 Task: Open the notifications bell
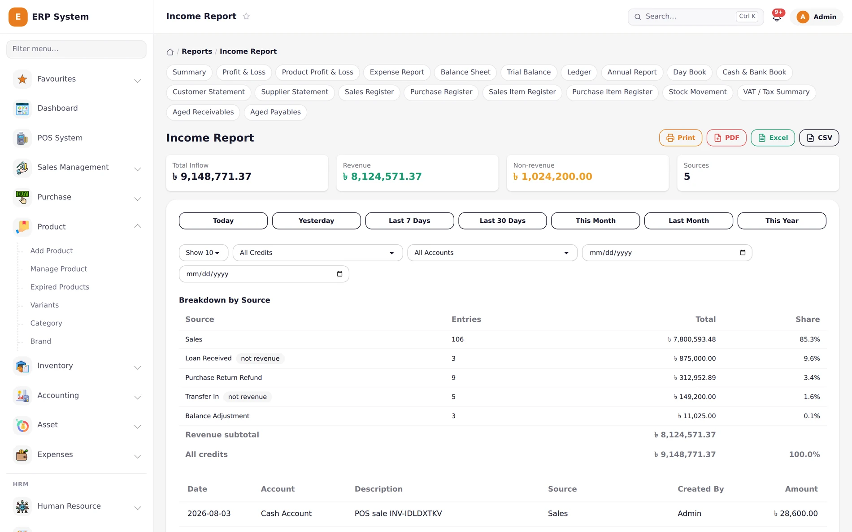(x=777, y=17)
